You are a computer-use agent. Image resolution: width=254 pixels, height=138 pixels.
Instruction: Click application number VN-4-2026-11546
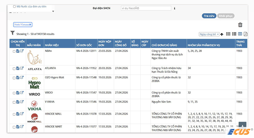(86, 102)
